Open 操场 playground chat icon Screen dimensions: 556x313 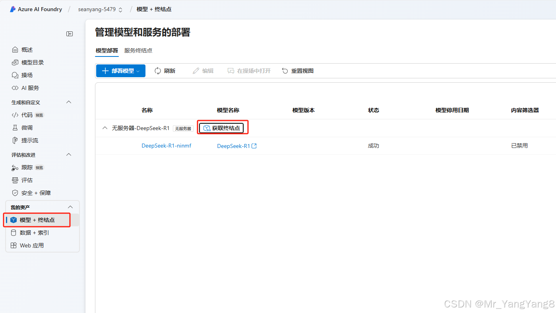[x=15, y=75]
